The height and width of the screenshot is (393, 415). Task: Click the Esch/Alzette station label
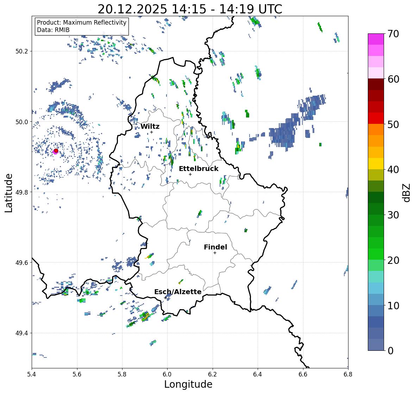pos(178,292)
